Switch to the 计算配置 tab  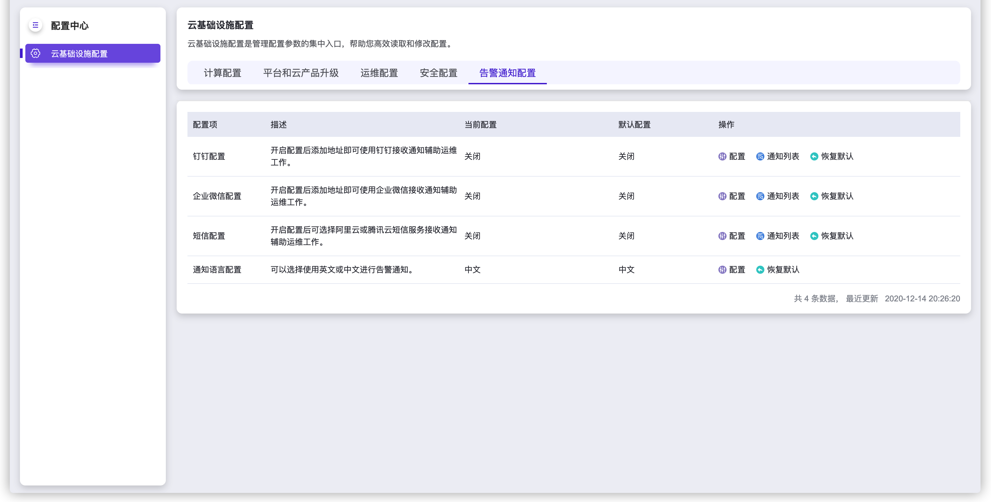click(222, 73)
